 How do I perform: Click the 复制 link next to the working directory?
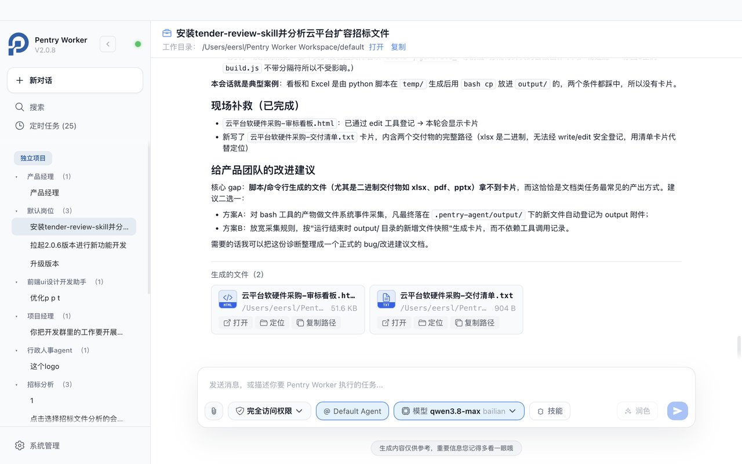398,47
